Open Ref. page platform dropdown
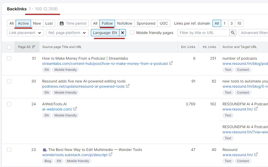Viewport: 268px width, 167px height. pos(67,33)
